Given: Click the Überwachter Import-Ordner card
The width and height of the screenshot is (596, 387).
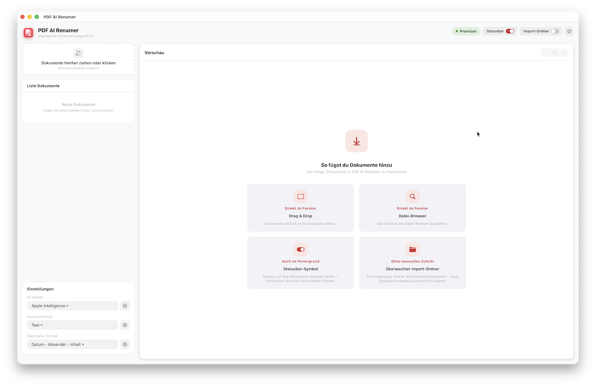Looking at the screenshot, I should click(x=413, y=262).
